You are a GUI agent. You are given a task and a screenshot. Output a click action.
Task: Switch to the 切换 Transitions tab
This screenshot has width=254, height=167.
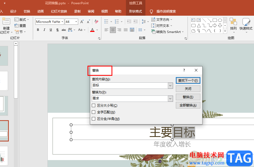coord(27,11)
